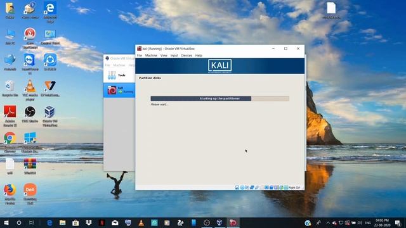Select the WinRAR desktop icon
Screen dimensions: 406x228
30,167
